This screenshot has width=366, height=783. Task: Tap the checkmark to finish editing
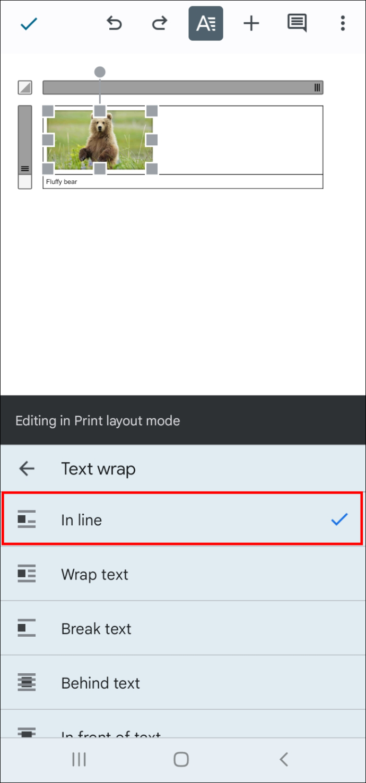coord(28,24)
